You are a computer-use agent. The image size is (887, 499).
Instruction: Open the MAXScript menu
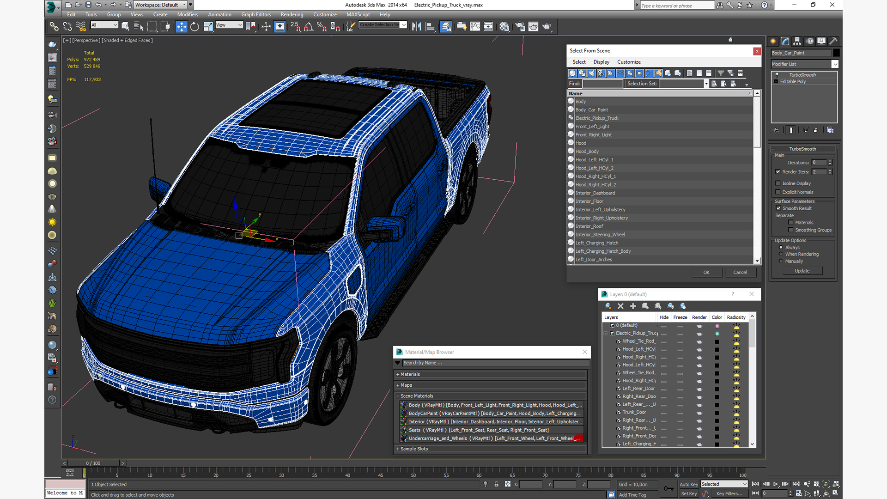pos(358,14)
